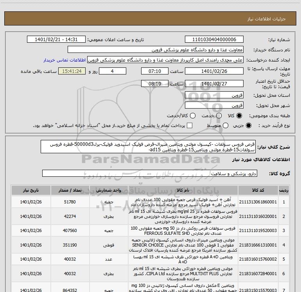Click item code 2118315015570003 in row 7
This screenshot has height=292, width=301.
point(258,290)
